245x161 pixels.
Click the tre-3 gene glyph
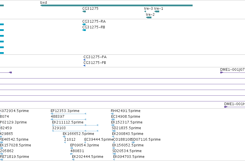(x=145, y=11)
